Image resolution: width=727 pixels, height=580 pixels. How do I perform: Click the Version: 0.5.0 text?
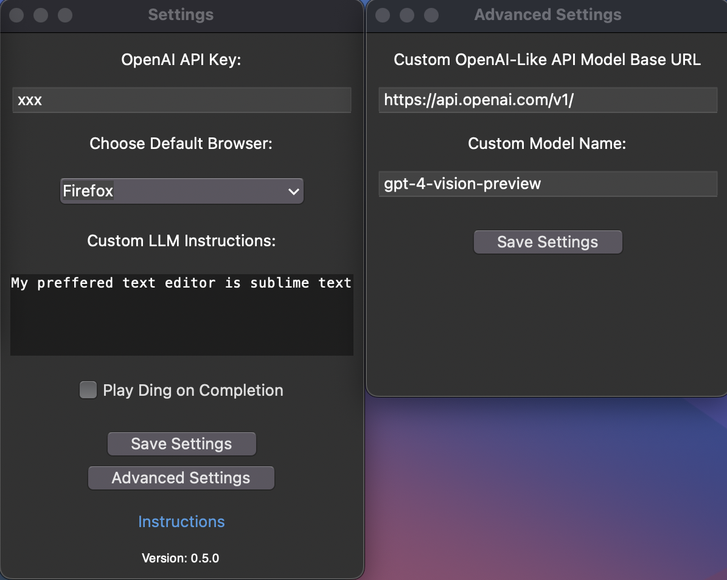[180, 558]
